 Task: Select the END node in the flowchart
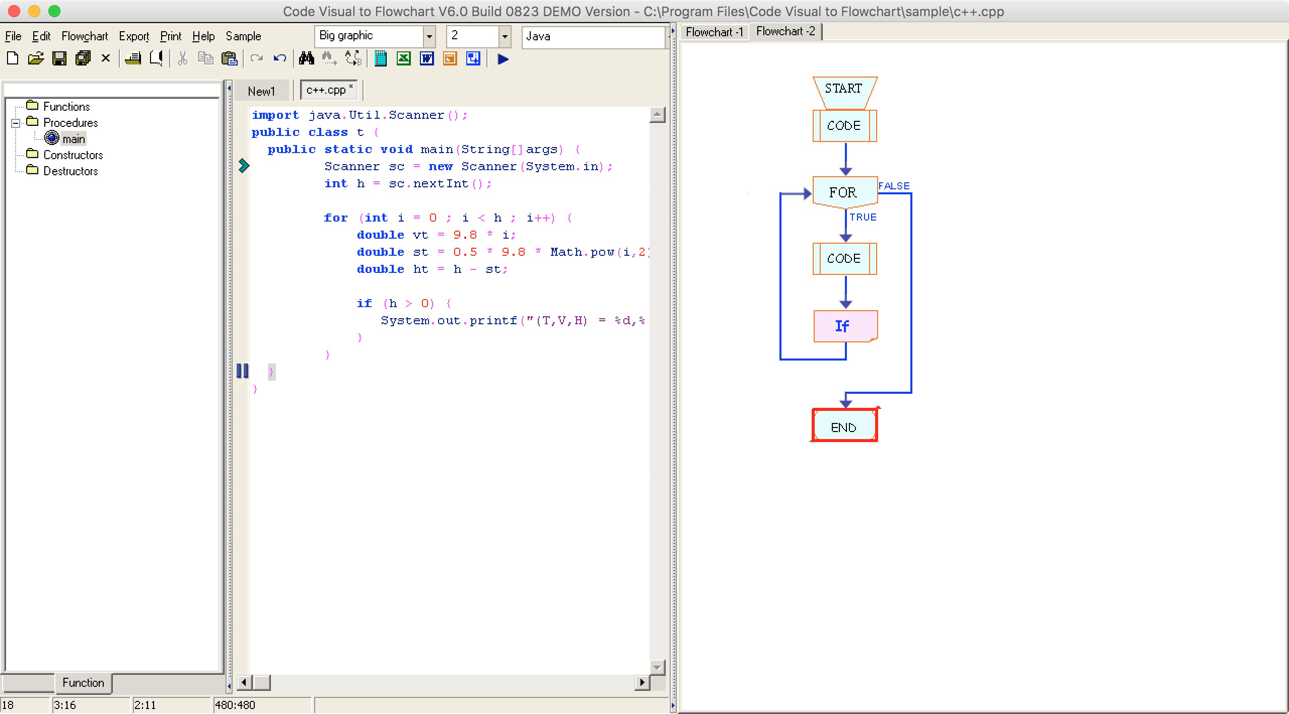coord(844,426)
